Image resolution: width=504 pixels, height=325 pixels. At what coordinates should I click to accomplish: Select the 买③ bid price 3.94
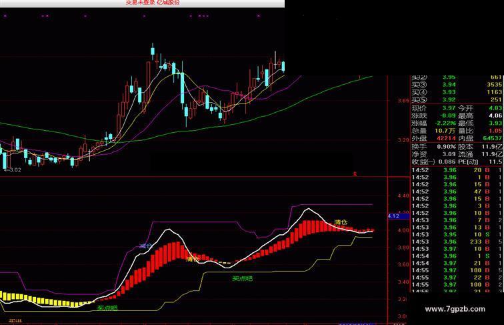[x=449, y=85]
